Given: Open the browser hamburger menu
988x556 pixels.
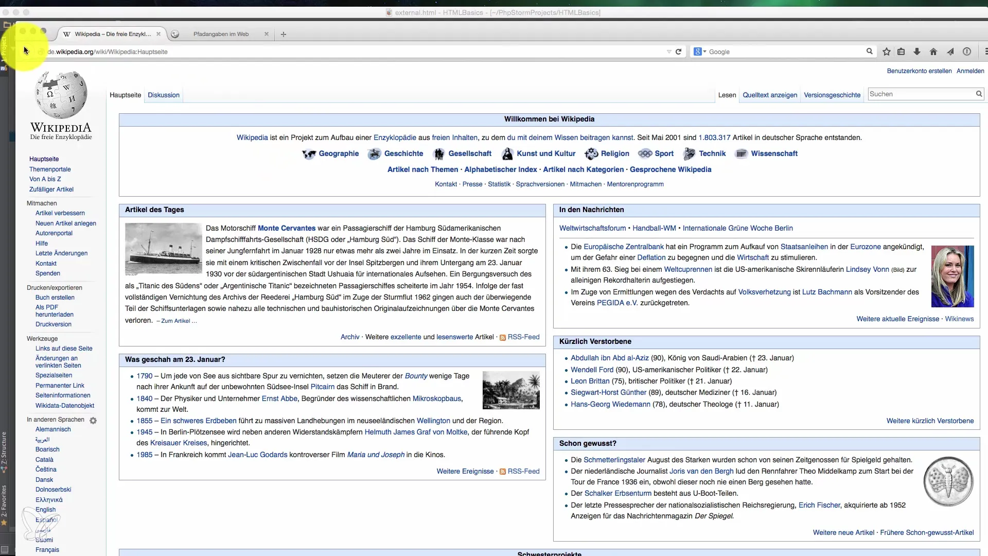Looking at the screenshot, I should click(985, 51).
